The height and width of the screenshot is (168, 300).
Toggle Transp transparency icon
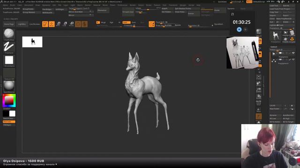[x=259, y=110]
